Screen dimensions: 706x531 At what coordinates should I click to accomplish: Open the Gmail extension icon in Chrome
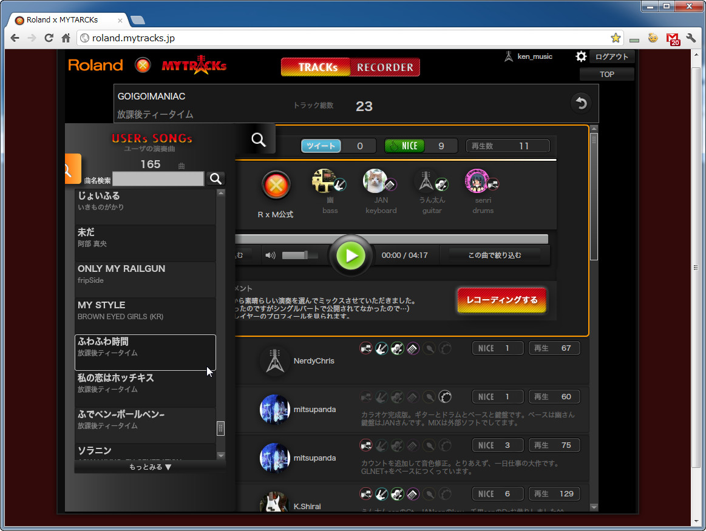click(x=673, y=39)
